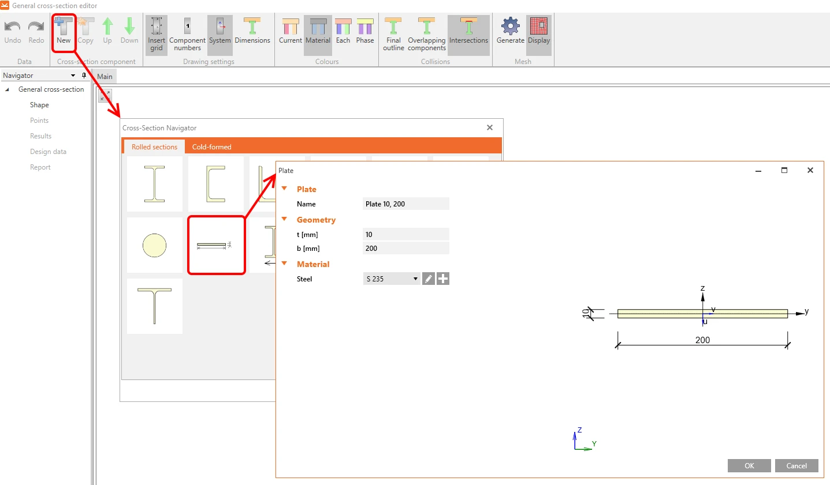Copy the cross-section component
The height and width of the screenshot is (485, 830).
click(85, 31)
